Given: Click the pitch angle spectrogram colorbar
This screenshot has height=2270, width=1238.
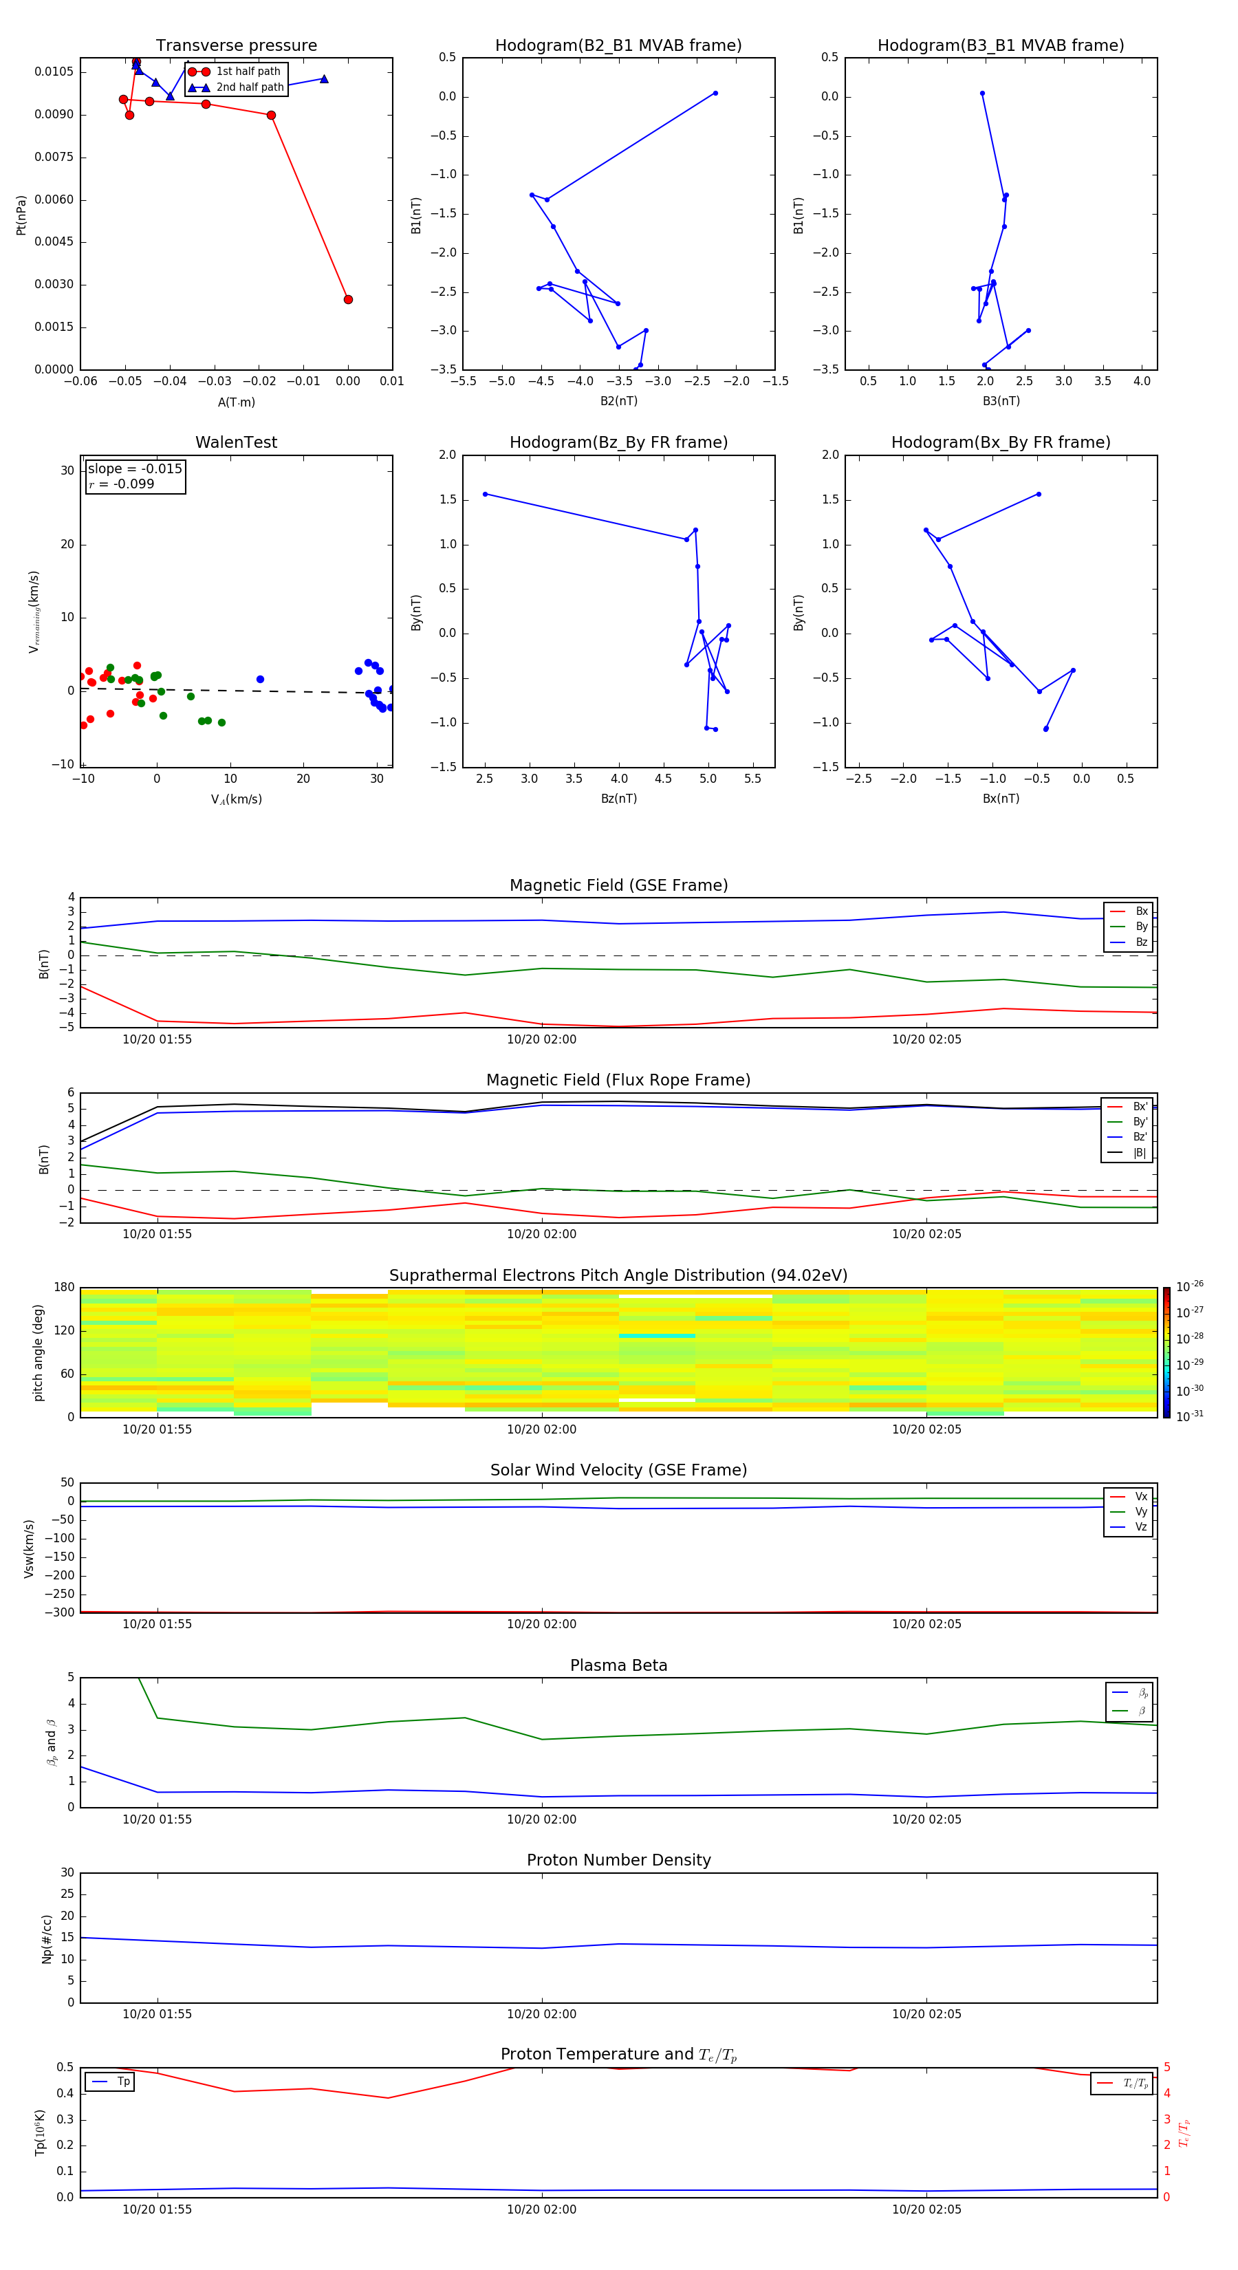Looking at the screenshot, I should tap(1166, 1352).
